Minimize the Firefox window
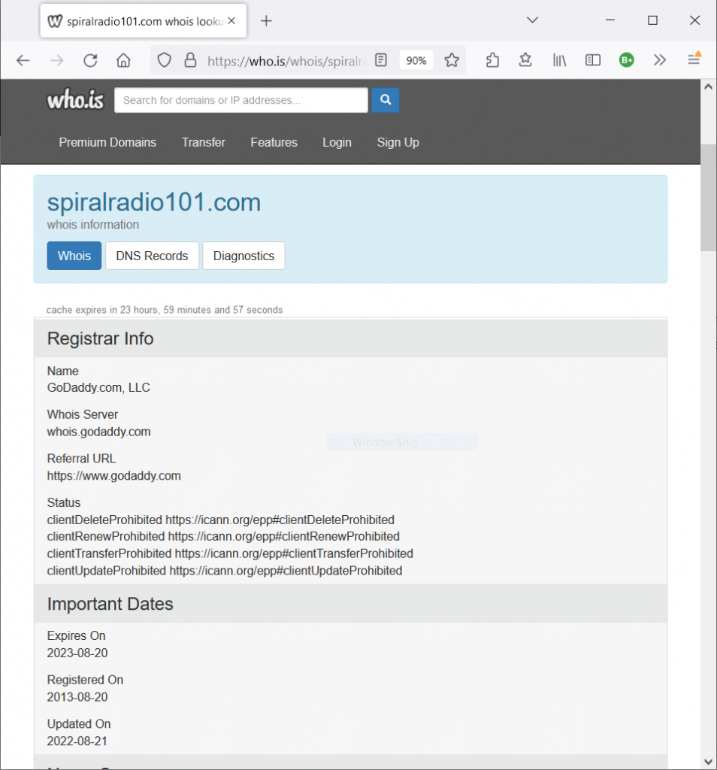 (x=610, y=20)
